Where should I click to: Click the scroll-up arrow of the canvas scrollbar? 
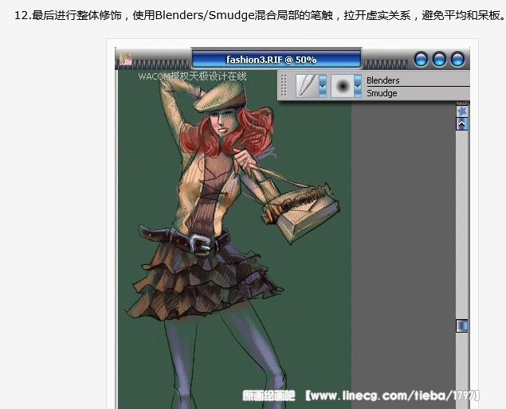[x=462, y=124]
